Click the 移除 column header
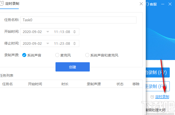 click(136, 84)
